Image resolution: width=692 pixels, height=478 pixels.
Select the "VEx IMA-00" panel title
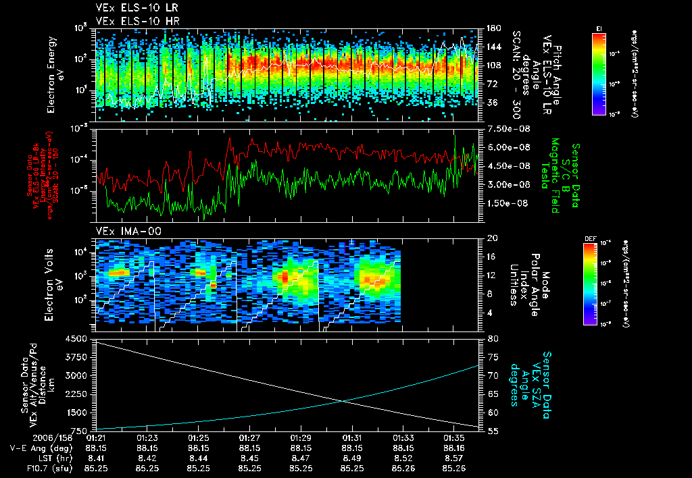[128, 231]
